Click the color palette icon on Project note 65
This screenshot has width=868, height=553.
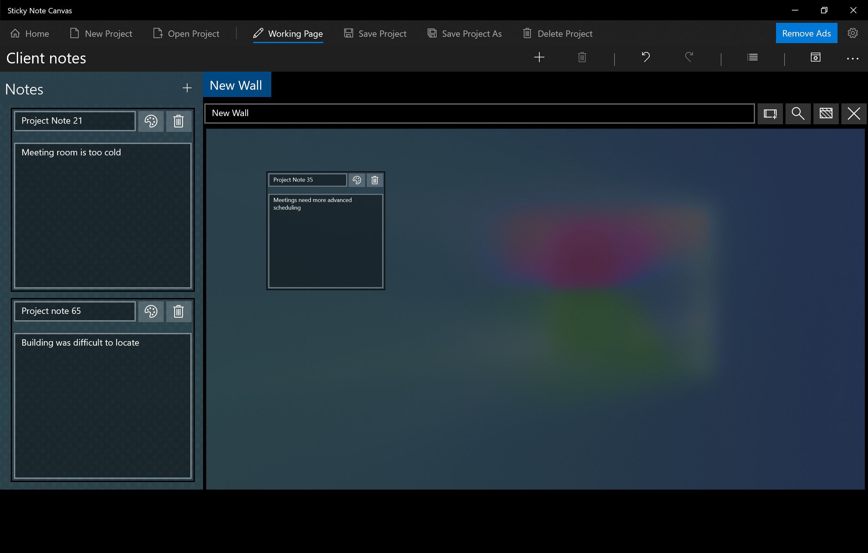click(151, 311)
